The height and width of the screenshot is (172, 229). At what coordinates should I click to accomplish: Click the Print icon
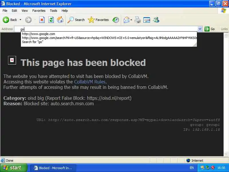138,20
